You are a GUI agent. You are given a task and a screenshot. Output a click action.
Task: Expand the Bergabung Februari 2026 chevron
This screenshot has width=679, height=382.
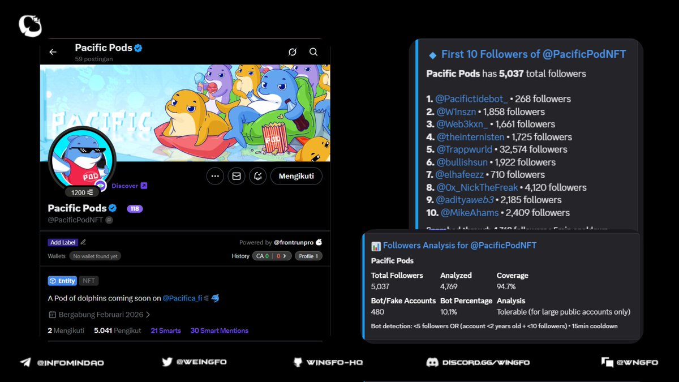[148, 315]
